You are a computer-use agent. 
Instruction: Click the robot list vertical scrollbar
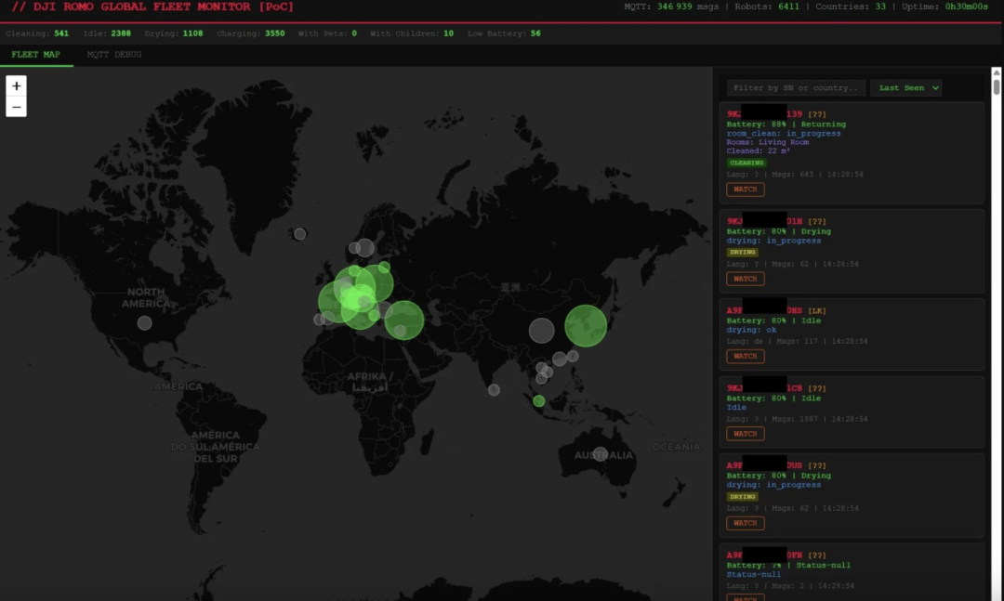(997, 87)
